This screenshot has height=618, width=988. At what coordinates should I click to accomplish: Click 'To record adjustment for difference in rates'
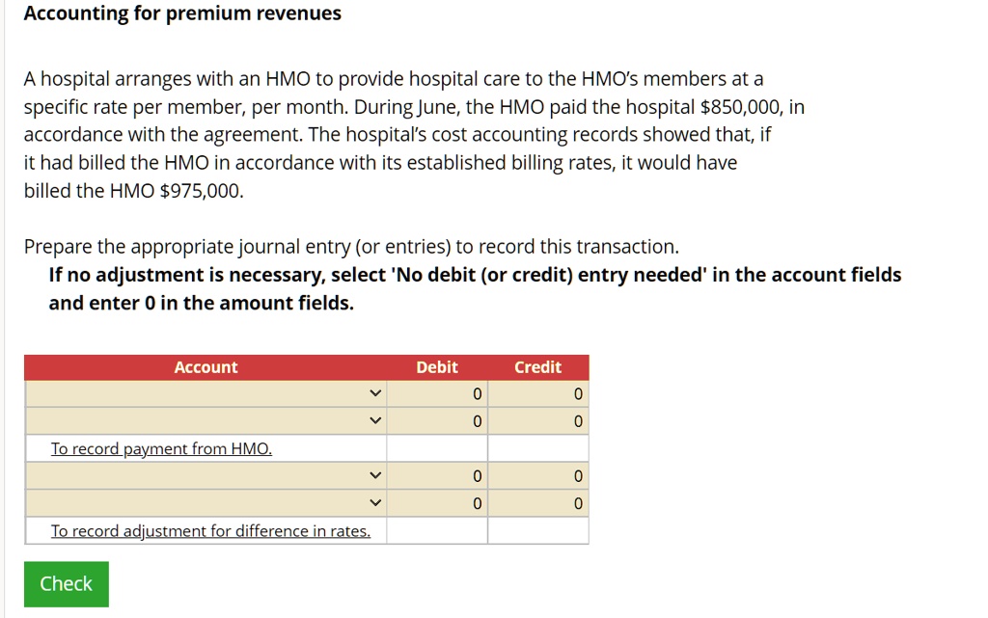coord(211,530)
